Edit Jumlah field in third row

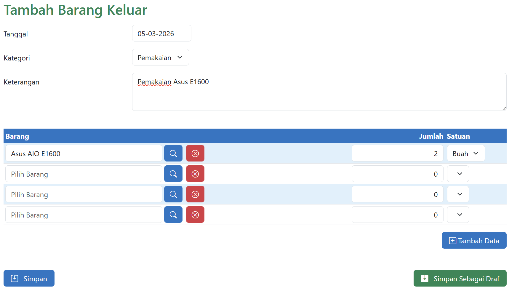pos(398,194)
